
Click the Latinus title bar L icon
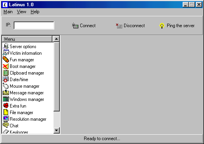click(5, 5)
